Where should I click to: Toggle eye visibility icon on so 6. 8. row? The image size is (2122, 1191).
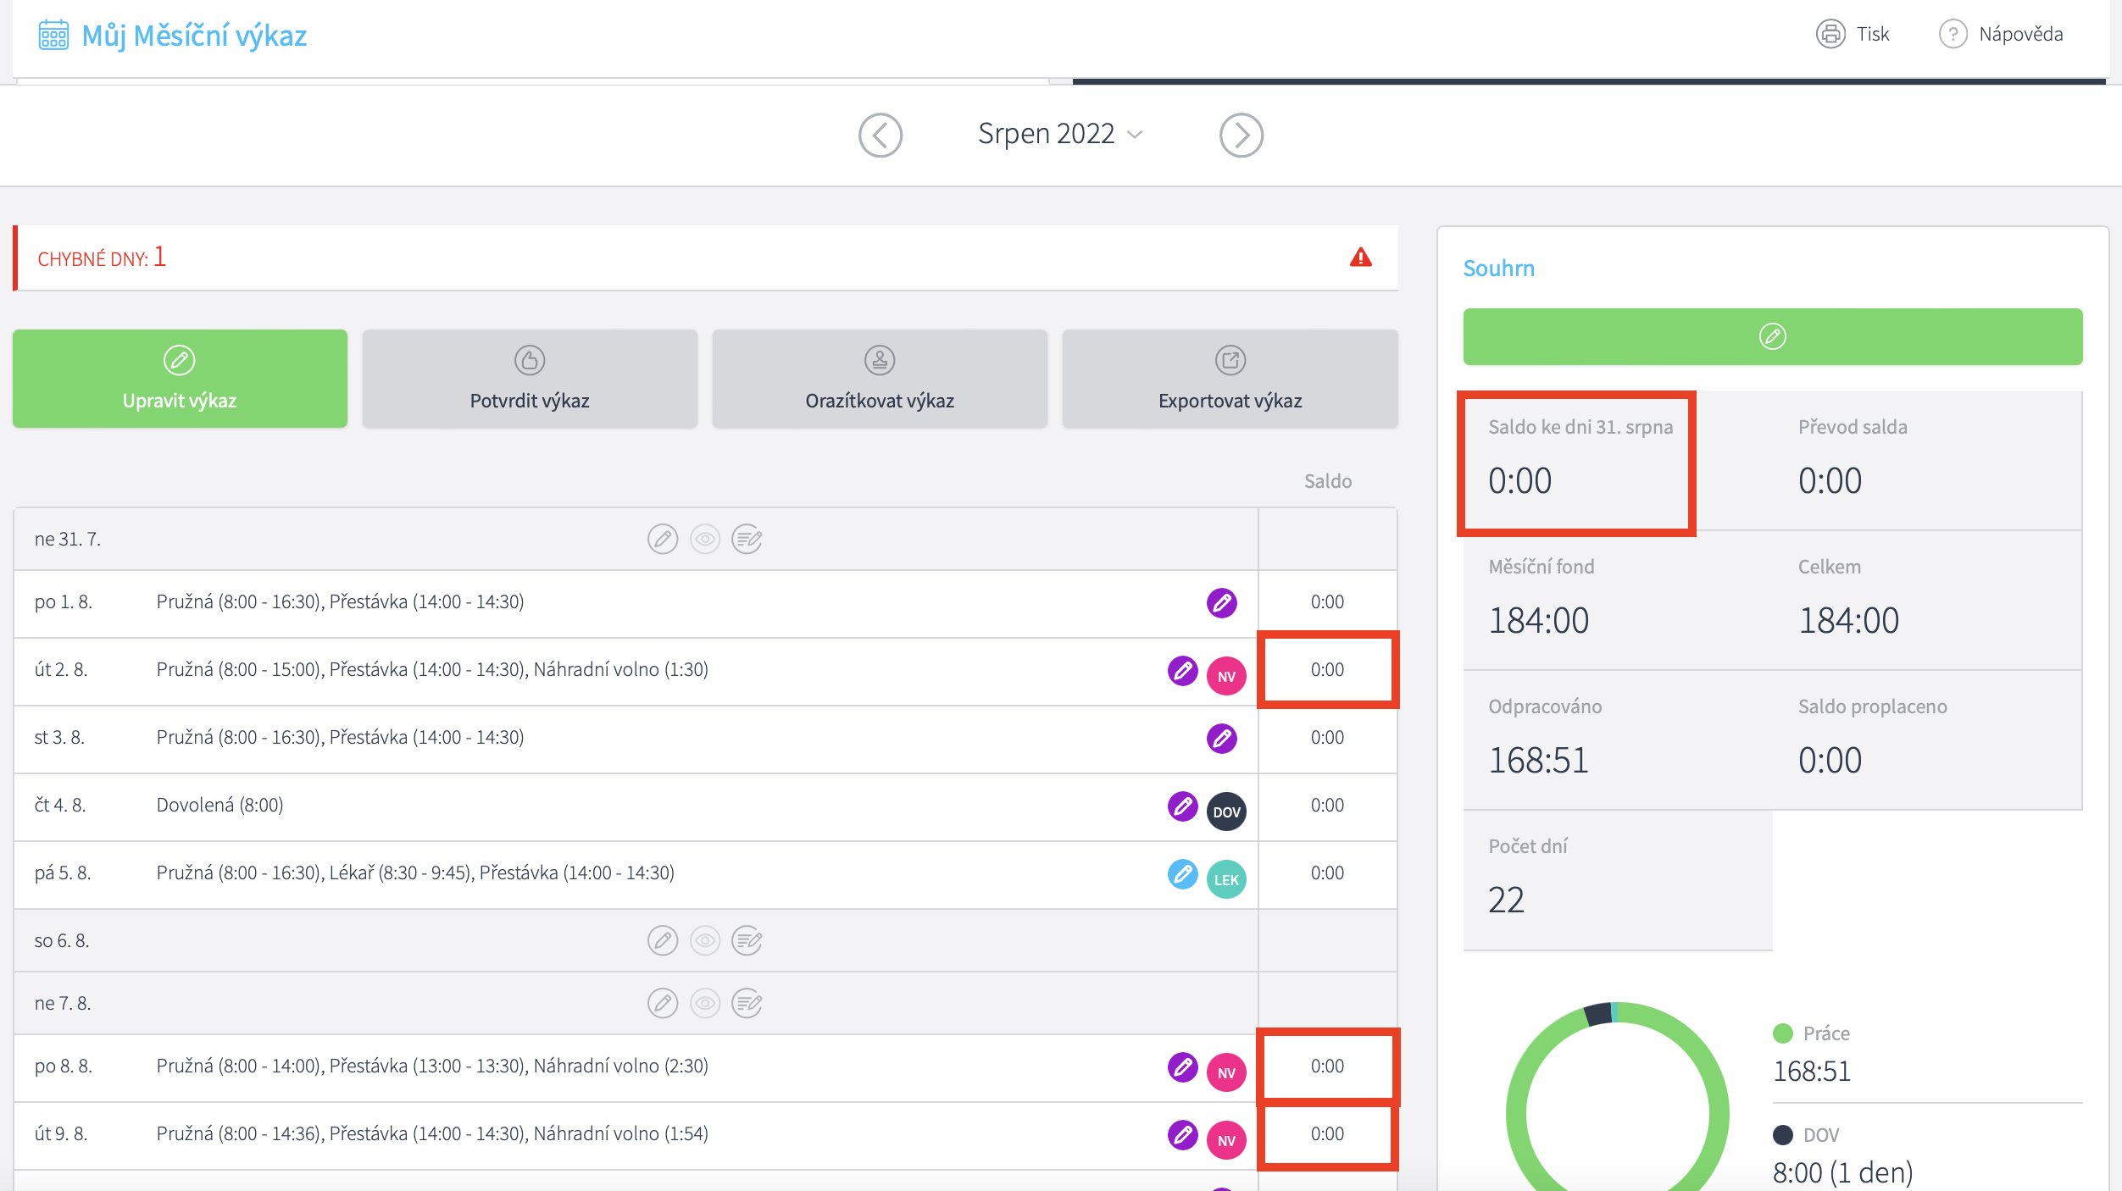click(x=704, y=940)
